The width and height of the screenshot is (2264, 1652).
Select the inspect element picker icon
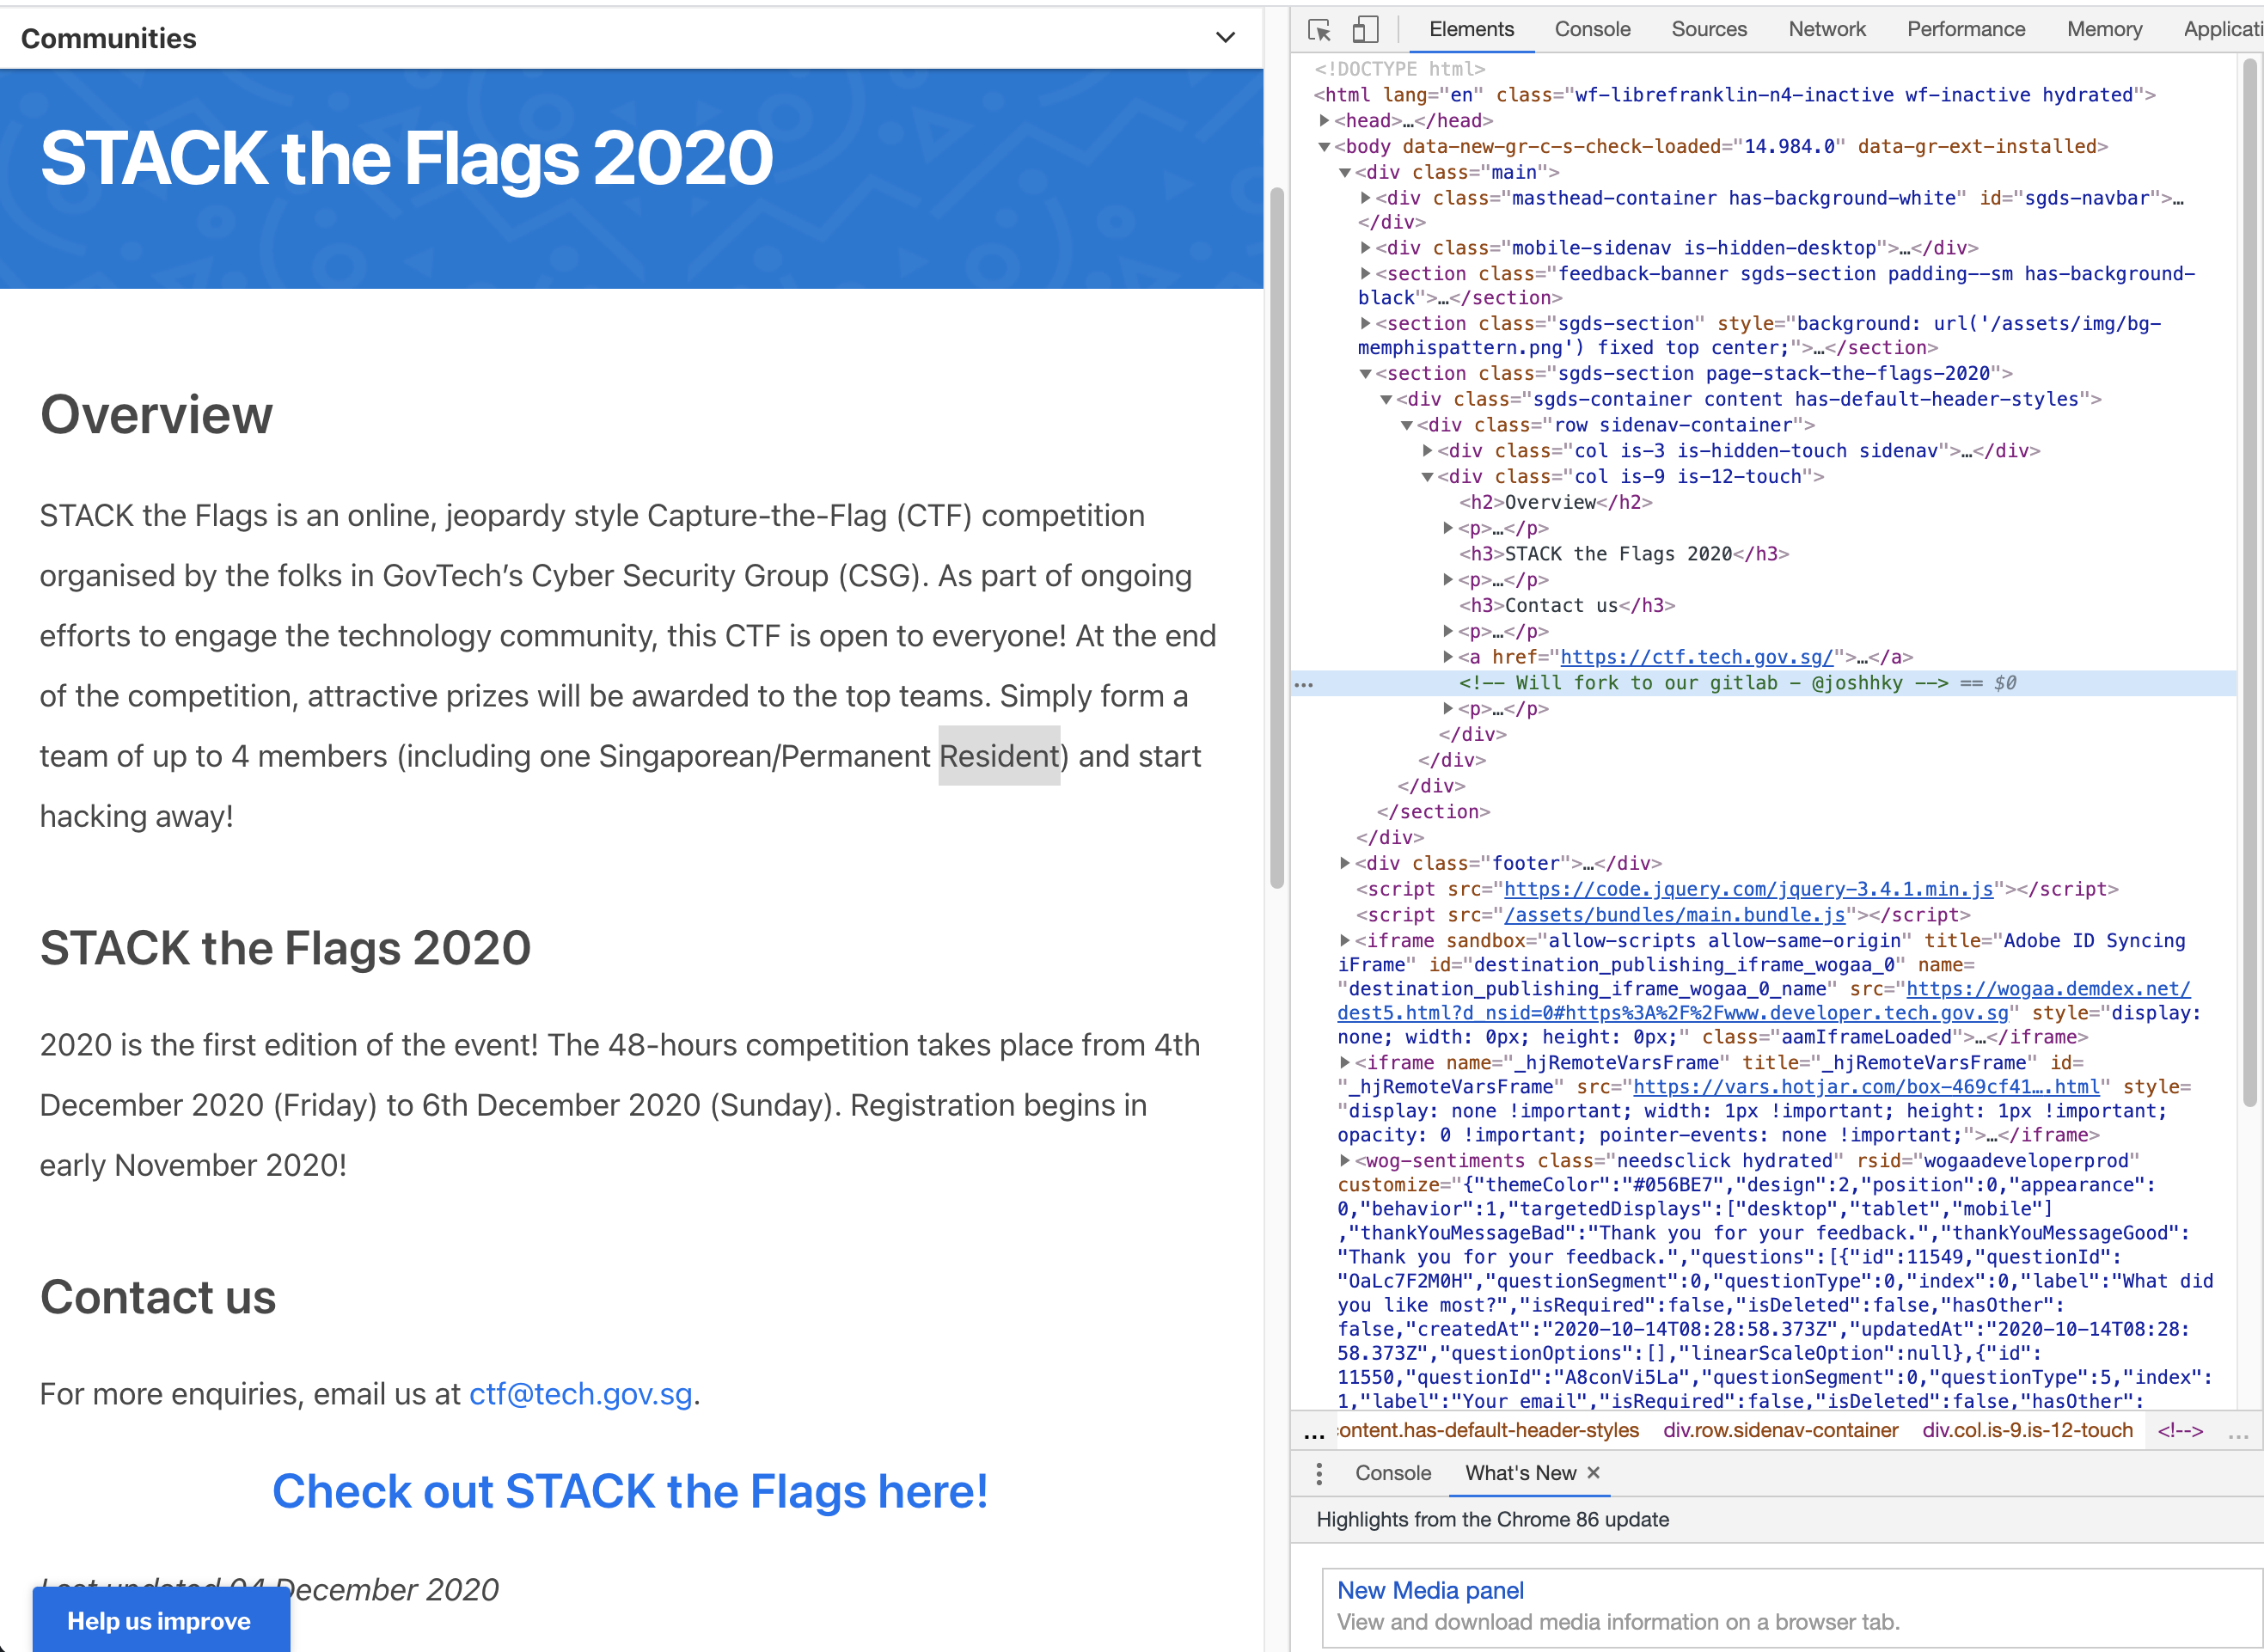coord(1319,30)
